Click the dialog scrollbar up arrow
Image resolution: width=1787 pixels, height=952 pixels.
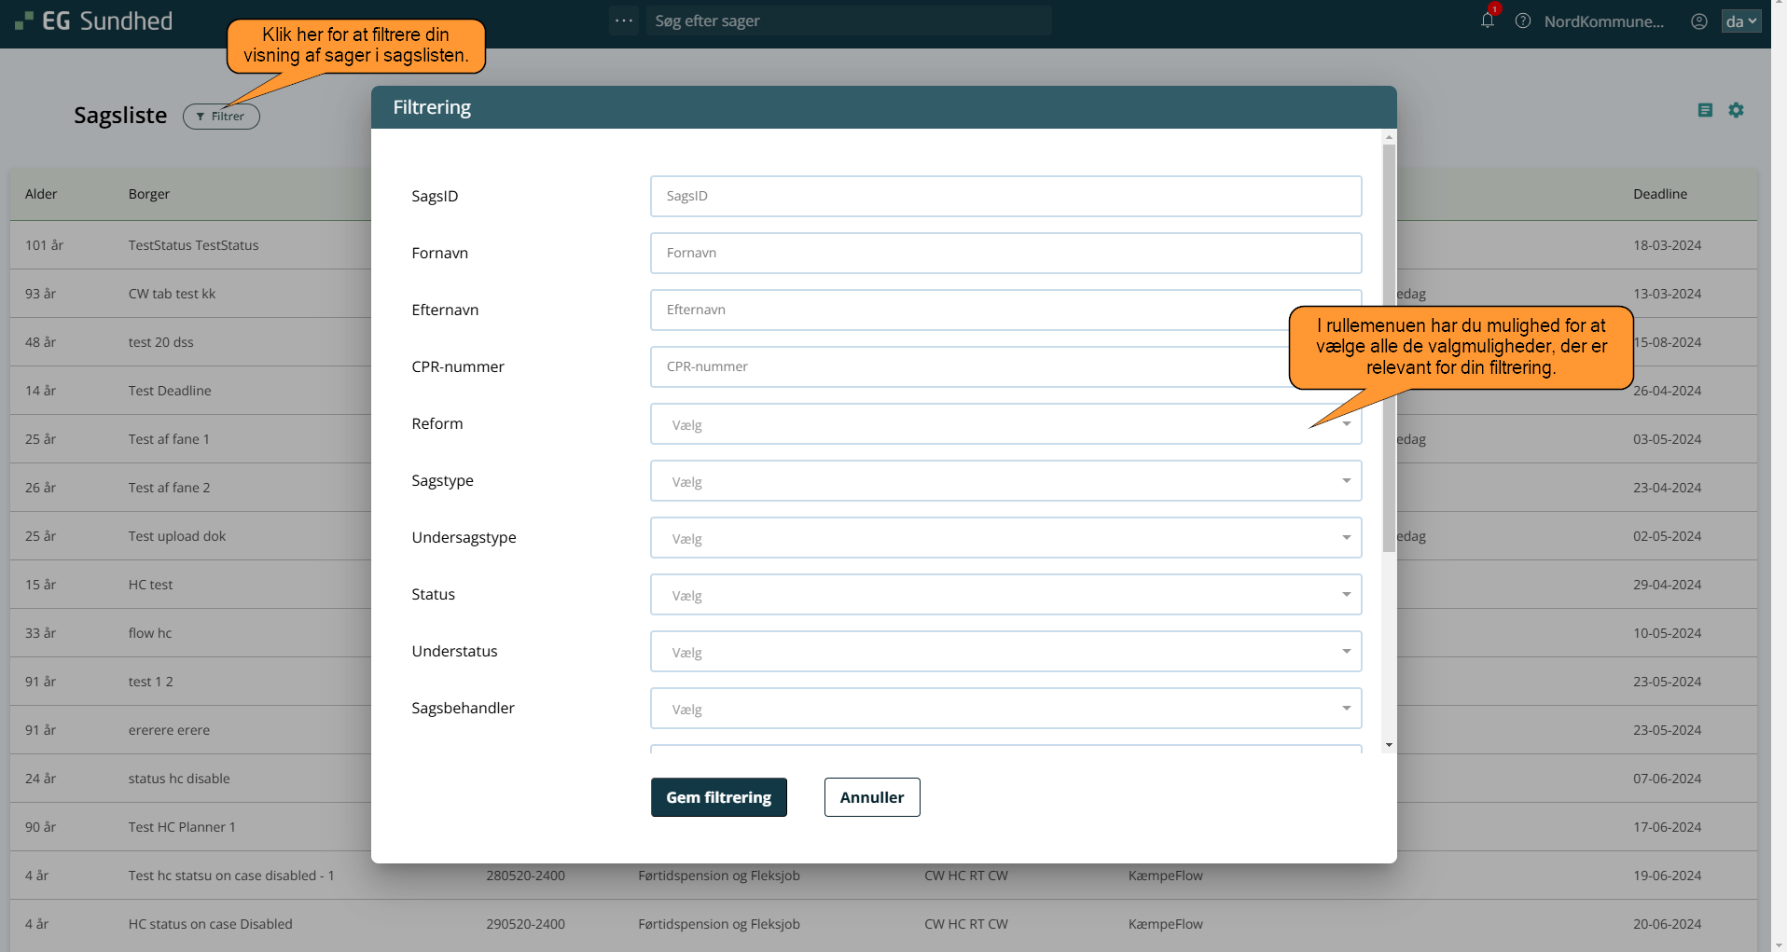tap(1389, 137)
